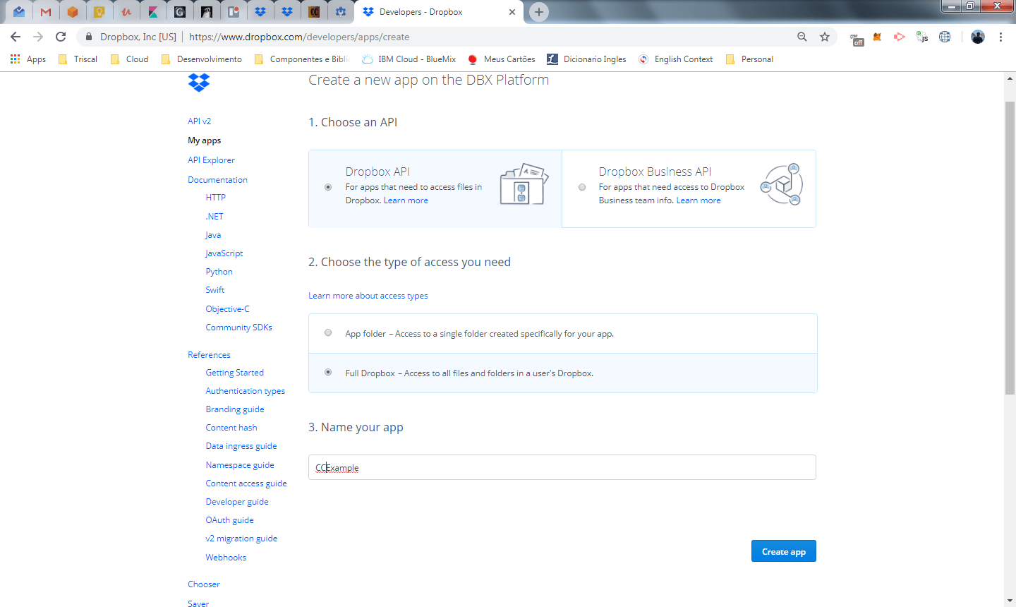Switch to the 'CC' icon tab

pyautogui.click(x=314, y=12)
